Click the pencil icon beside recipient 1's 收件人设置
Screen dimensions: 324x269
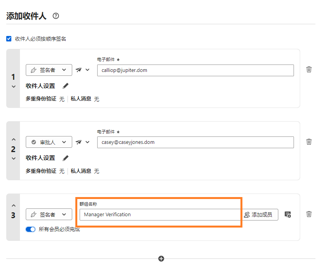(x=65, y=86)
